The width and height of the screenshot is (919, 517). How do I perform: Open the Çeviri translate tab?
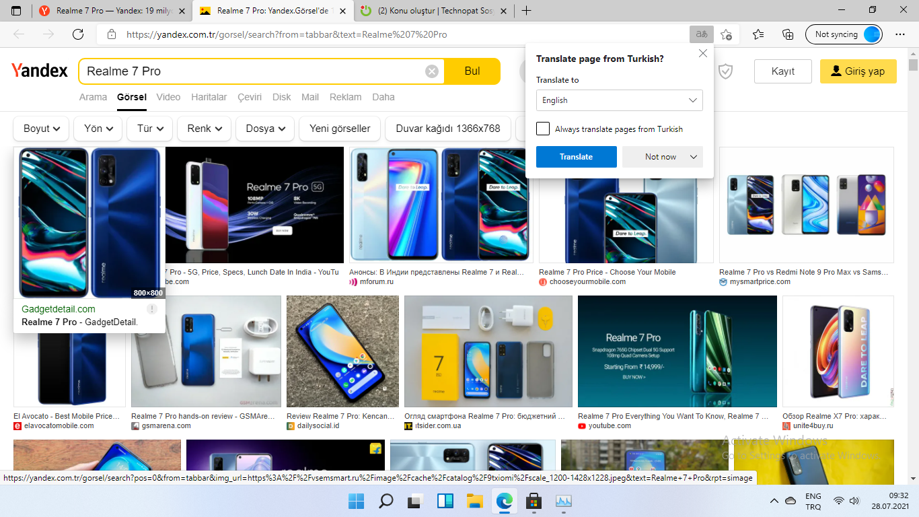coord(250,97)
